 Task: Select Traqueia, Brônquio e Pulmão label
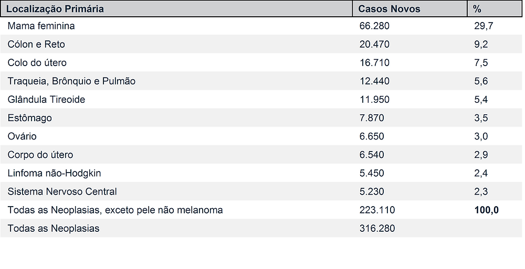point(71,81)
